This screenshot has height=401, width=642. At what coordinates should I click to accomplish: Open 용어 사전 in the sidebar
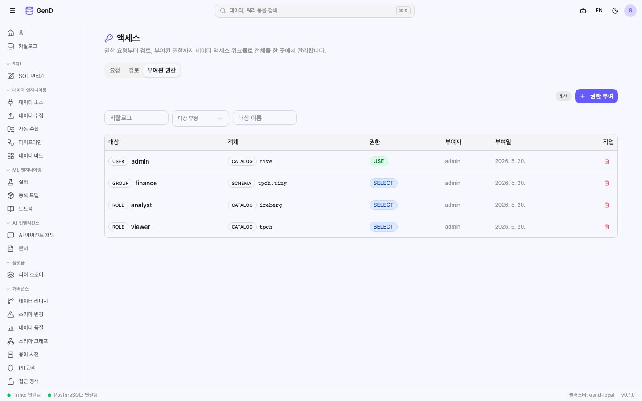(40, 355)
